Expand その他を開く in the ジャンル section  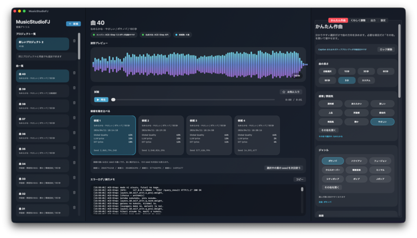point(332,188)
